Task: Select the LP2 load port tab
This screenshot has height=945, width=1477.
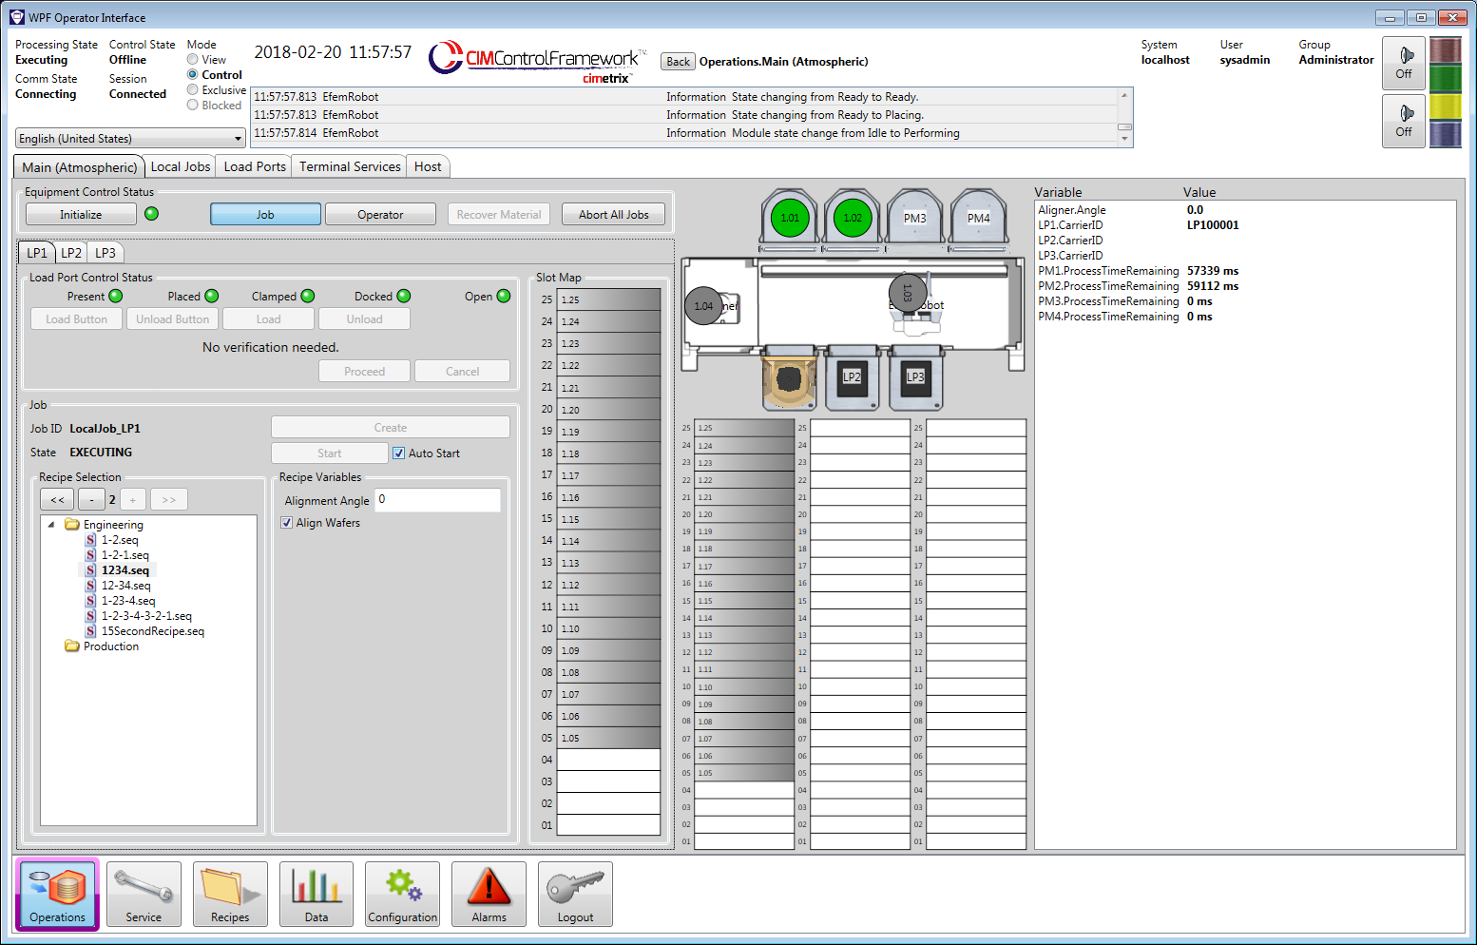Action: 70,252
